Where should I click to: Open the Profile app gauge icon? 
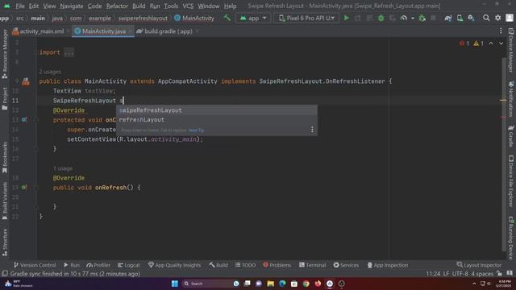point(404,18)
